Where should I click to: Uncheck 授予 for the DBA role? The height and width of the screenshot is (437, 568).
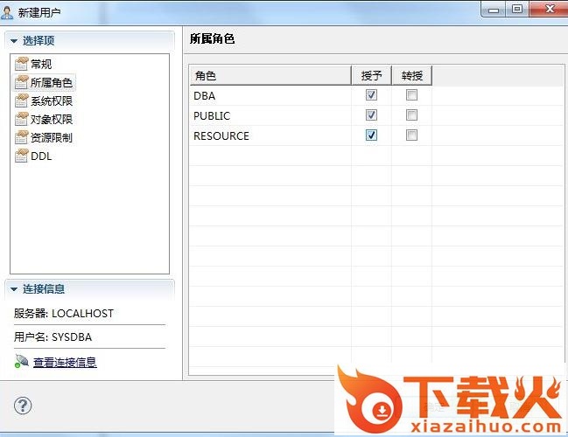pos(371,95)
